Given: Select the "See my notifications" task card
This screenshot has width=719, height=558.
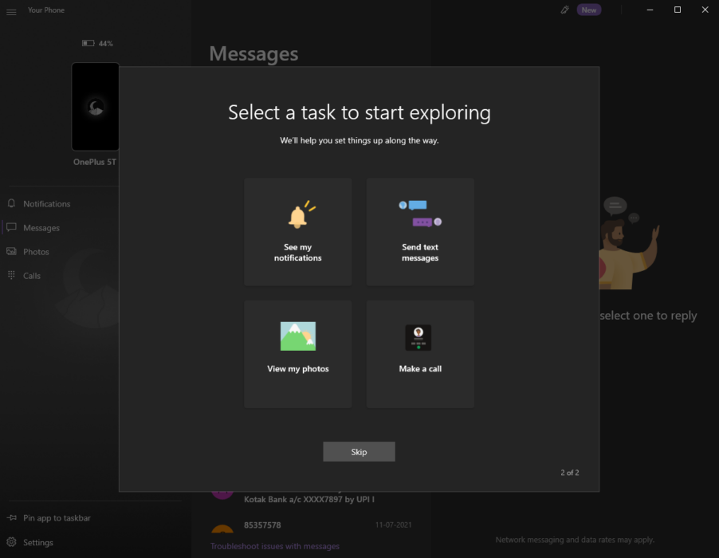Looking at the screenshot, I should [x=297, y=231].
